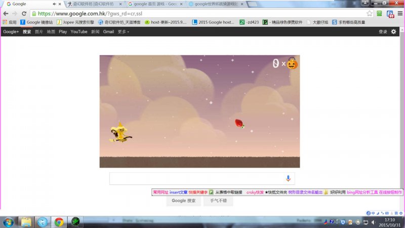Click 从表格中取链接 in the floating toolbar
Screen dimensions: 405x228
click(x=229, y=193)
